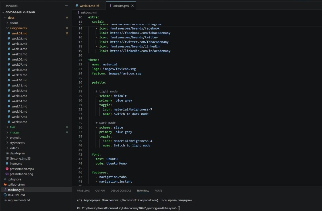Click the markdown icon beside week05.md
Image resolution: width=322 pixels, height=211 pixels.
9,54
